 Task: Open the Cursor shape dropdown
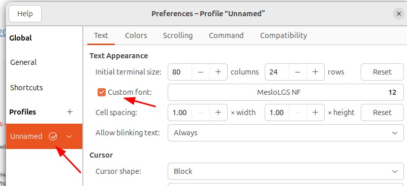(286, 171)
